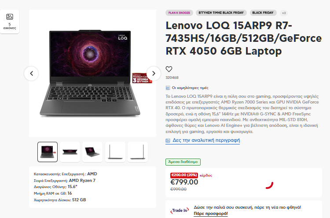330x218 pixels.
Task: Click the Πάρε προσφορά! link
Action: [x=211, y=214]
